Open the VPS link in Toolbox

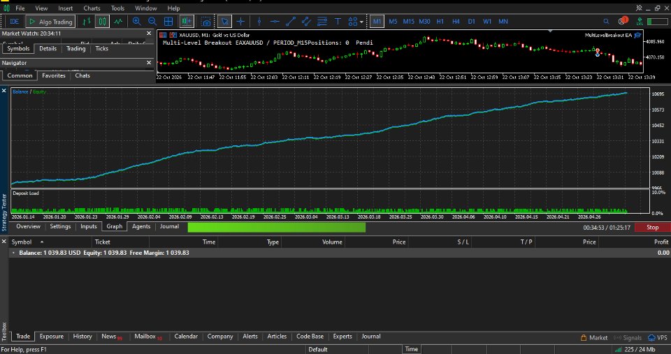658,338
